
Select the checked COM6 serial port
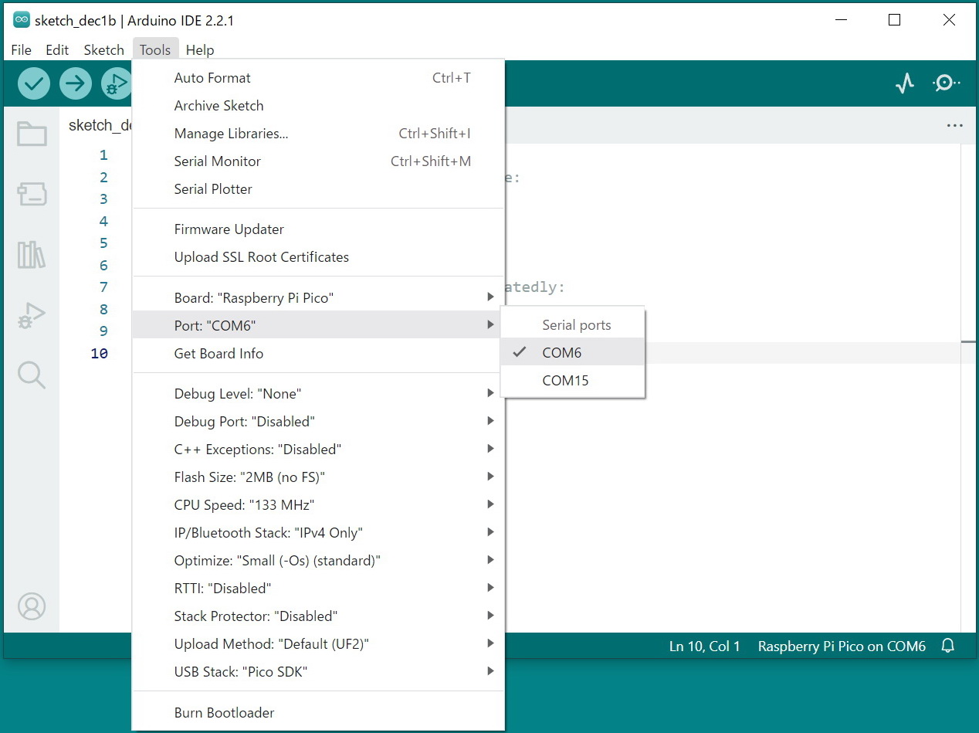click(x=572, y=352)
